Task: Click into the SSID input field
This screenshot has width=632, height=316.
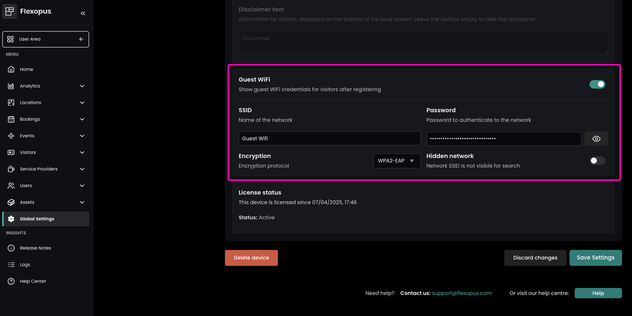Action: click(x=329, y=138)
